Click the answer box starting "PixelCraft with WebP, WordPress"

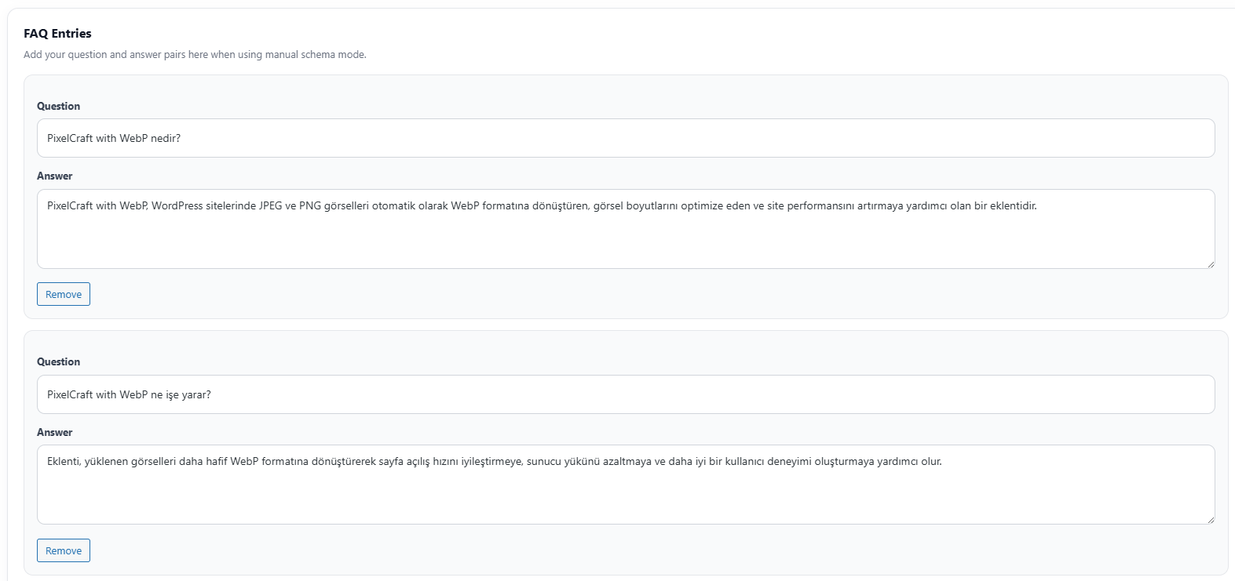click(626, 229)
